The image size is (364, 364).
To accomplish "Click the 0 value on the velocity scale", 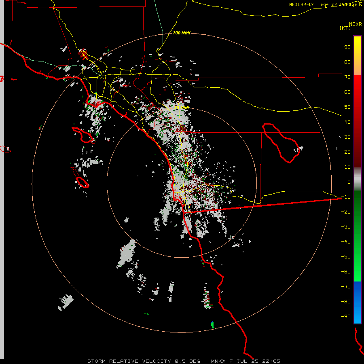I will (x=349, y=182).
